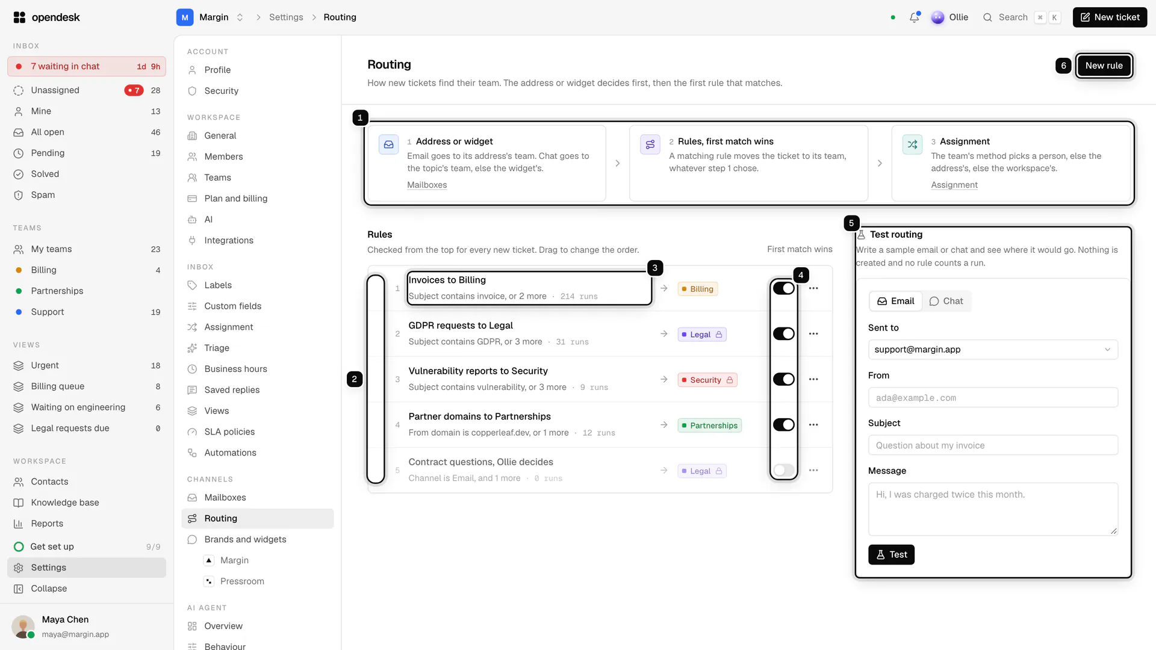Open the Unassigned inbox

(x=87, y=90)
